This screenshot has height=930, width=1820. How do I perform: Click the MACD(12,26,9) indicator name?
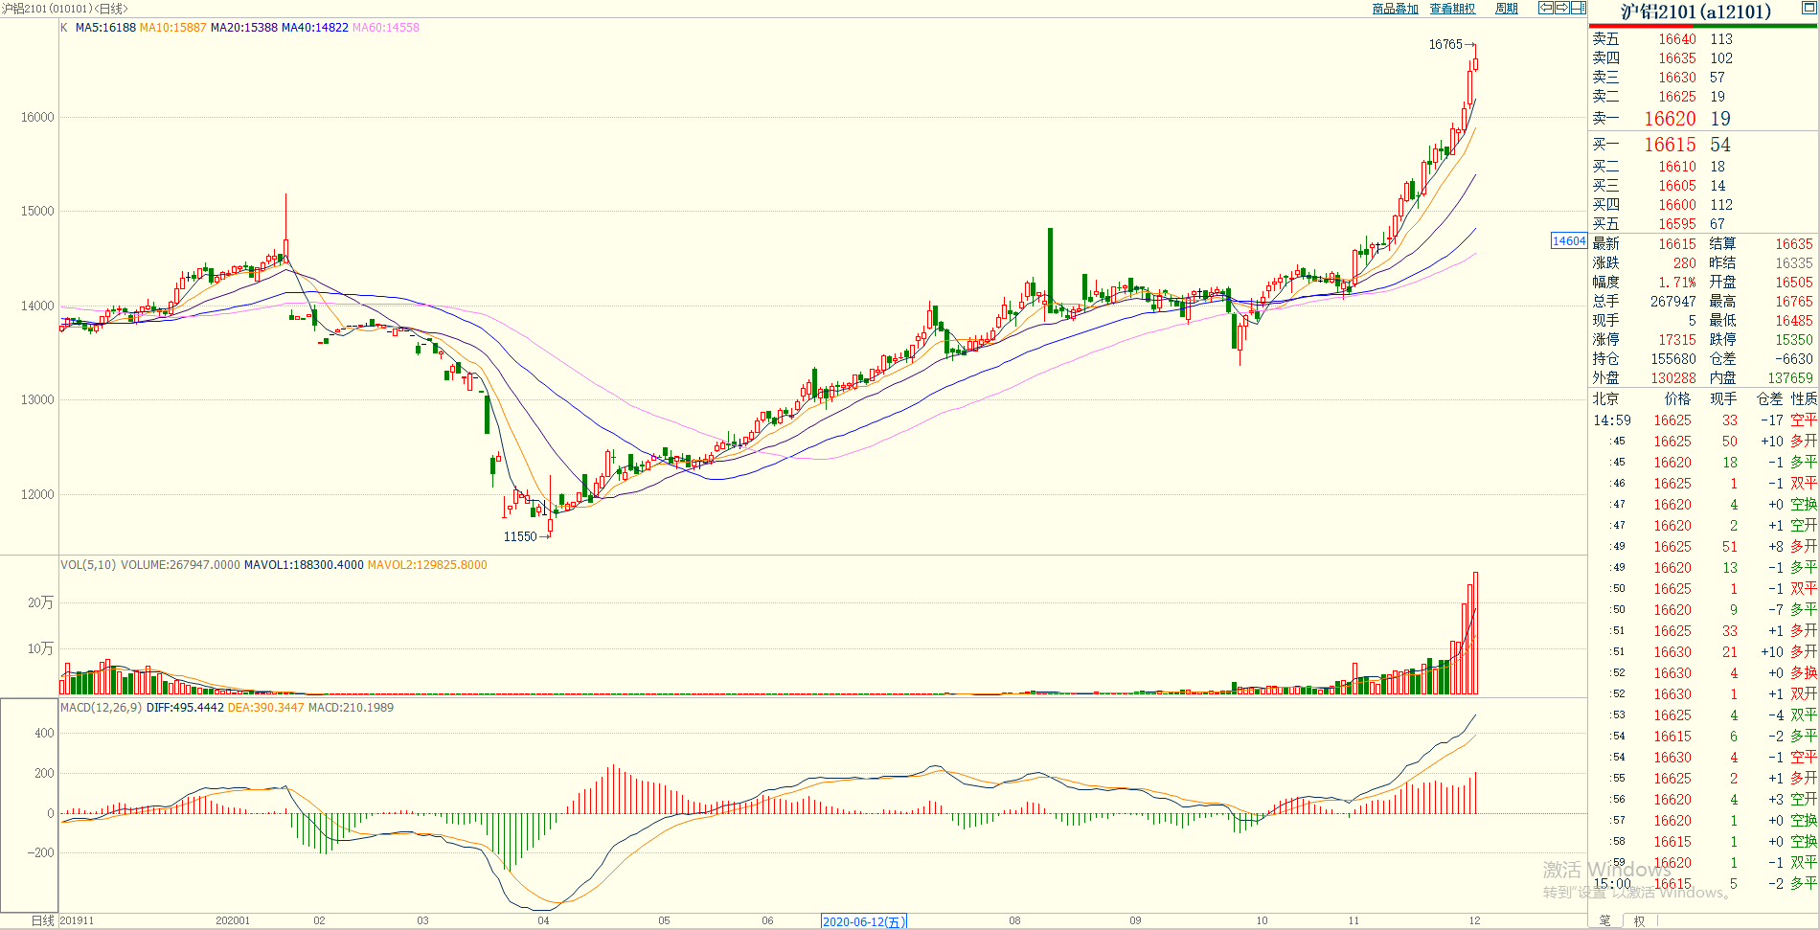[101, 707]
